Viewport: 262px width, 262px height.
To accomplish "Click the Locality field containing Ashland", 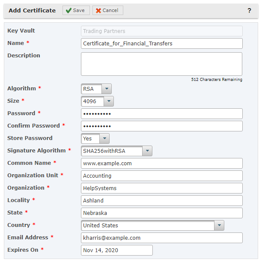I will [x=161, y=200].
